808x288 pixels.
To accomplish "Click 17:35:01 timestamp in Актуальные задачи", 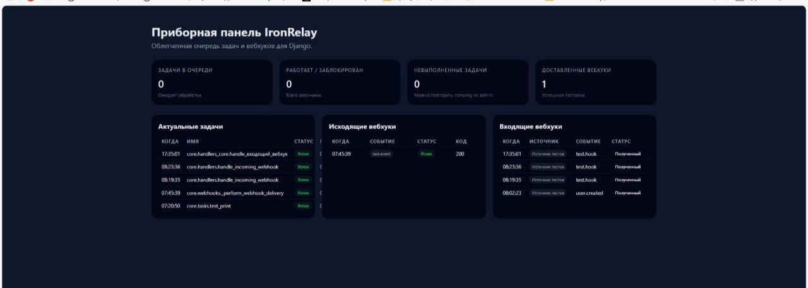I will 170,154.
